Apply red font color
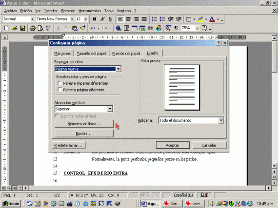The image size is (278, 208). click(x=212, y=19)
